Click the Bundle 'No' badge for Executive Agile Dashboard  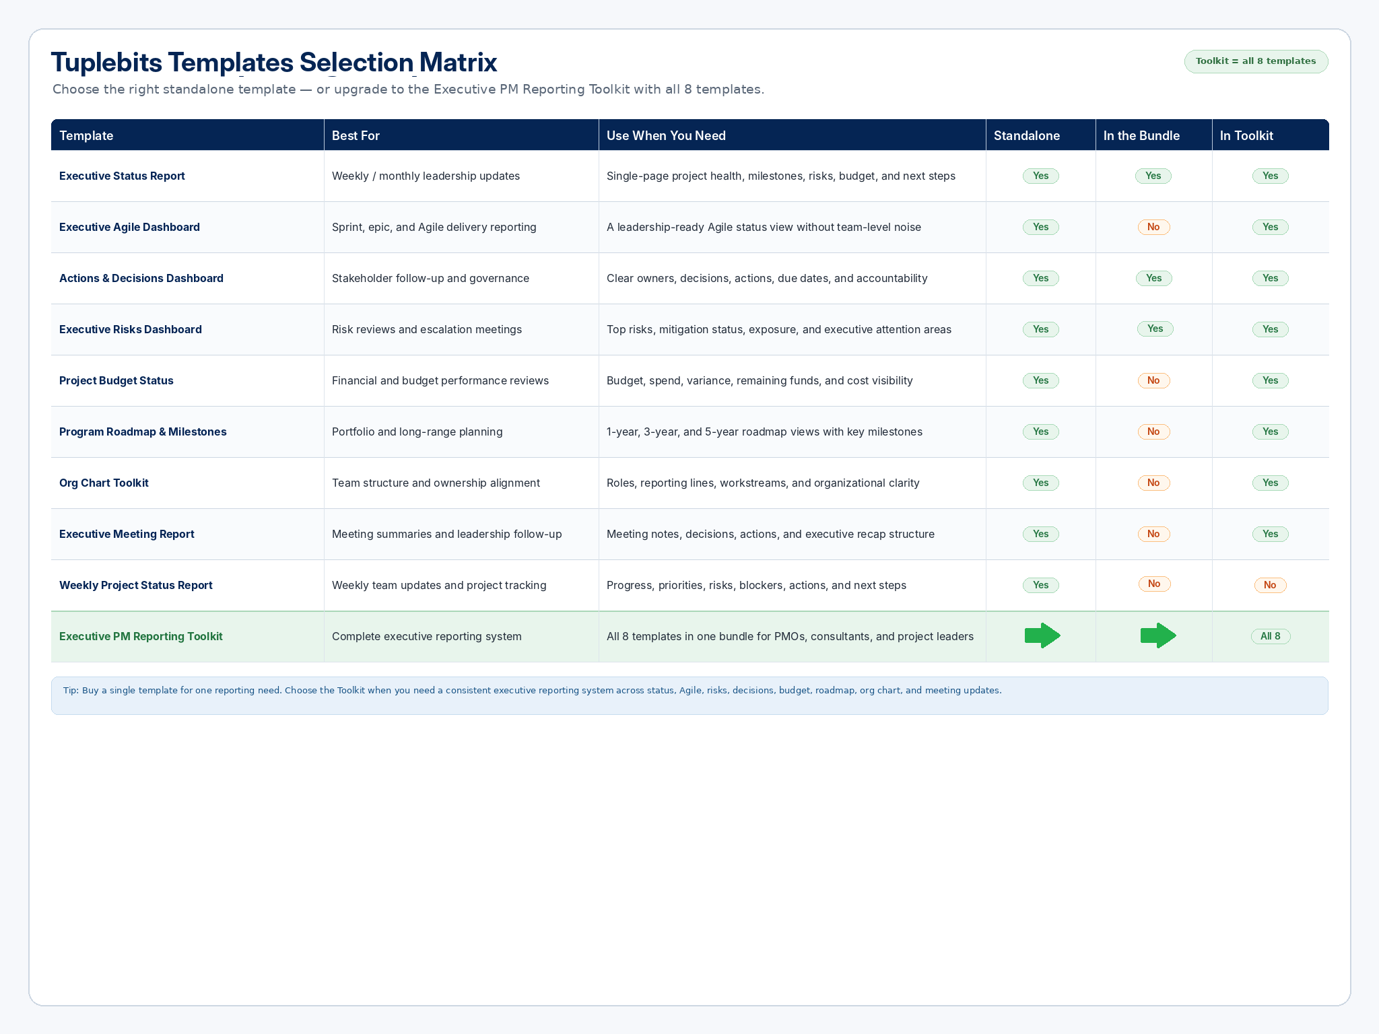click(x=1153, y=227)
